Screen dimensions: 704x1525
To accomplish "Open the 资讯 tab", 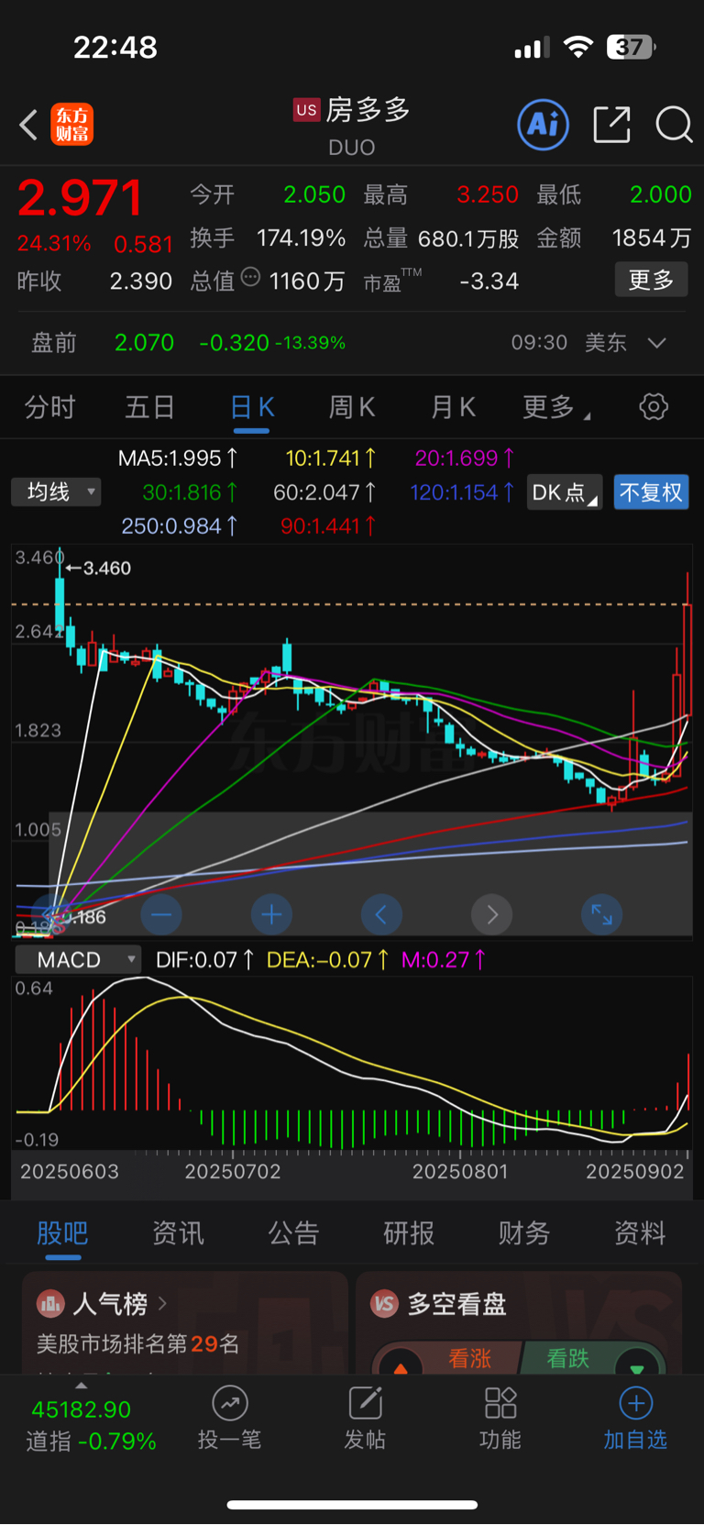I will tap(178, 1233).
